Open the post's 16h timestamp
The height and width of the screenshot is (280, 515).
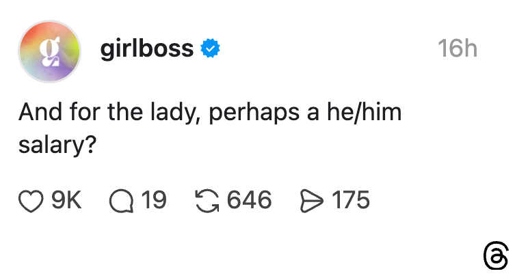(457, 48)
